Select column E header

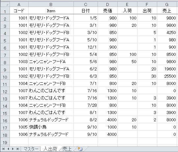pos(127,4)
